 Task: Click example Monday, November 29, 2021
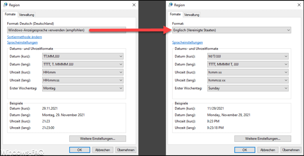229,115
